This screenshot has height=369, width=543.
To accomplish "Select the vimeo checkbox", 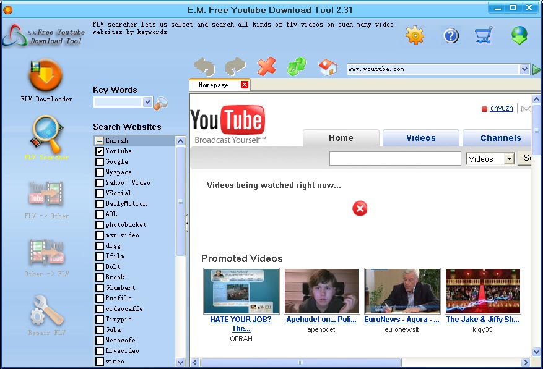I will pos(100,362).
